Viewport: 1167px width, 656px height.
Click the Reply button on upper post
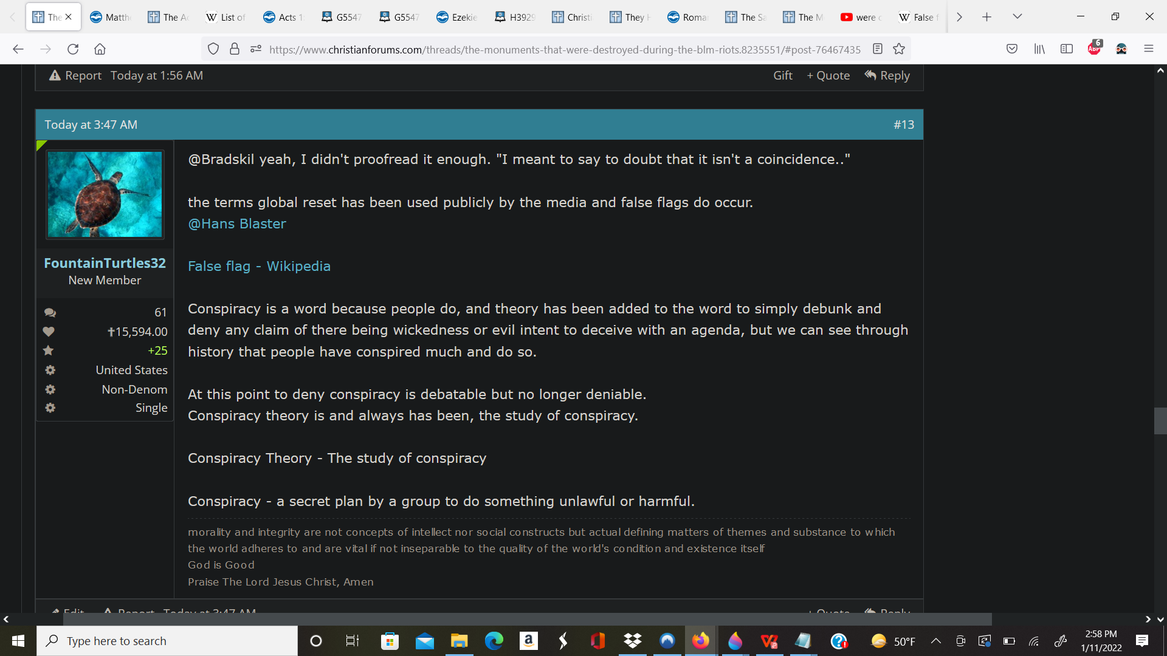(x=887, y=75)
